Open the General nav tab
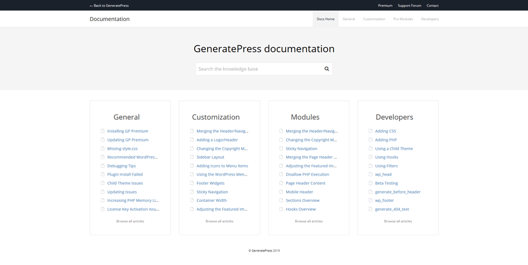 (x=348, y=19)
